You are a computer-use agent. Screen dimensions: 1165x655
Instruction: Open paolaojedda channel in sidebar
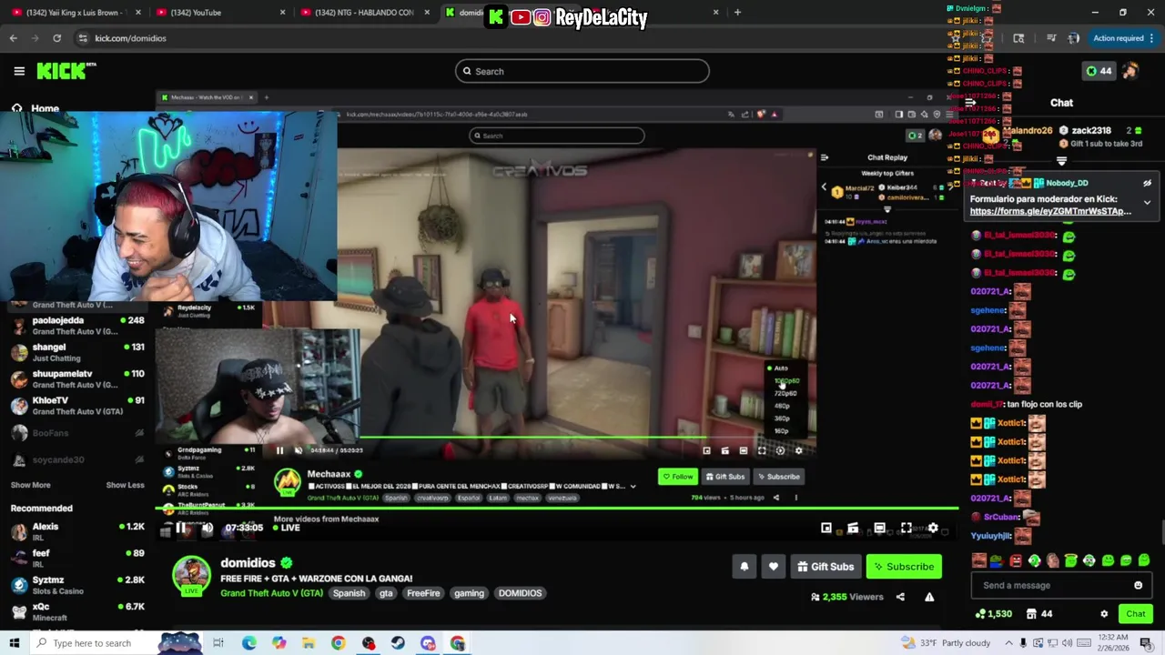77,326
